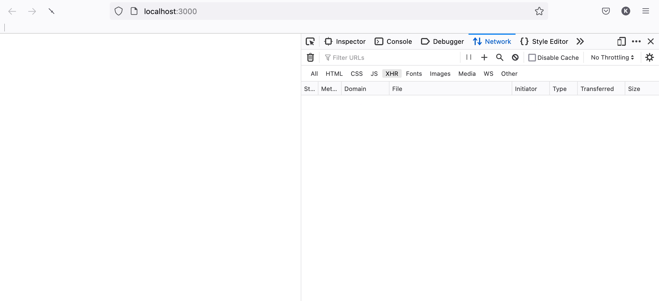Clear network log with trash icon

[x=310, y=58]
